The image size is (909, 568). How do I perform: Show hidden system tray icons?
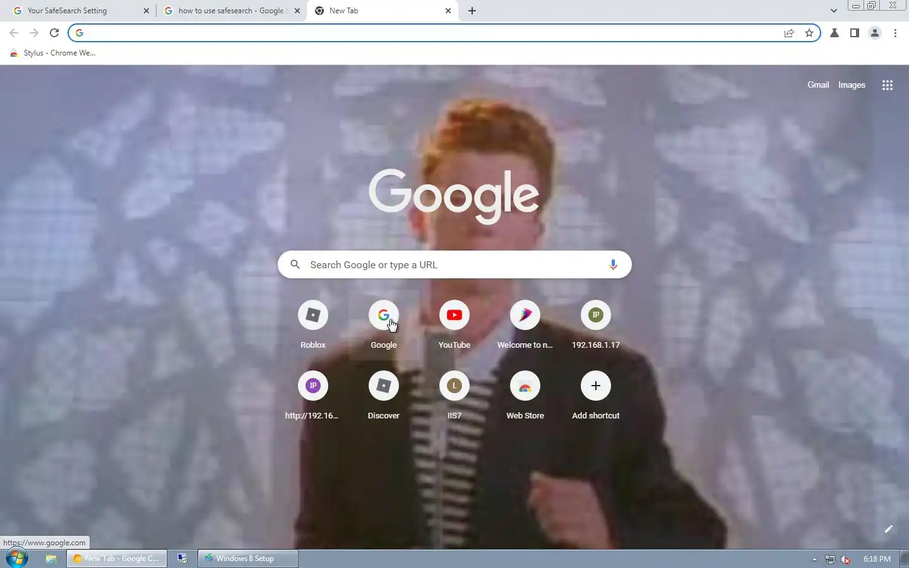pos(814,559)
